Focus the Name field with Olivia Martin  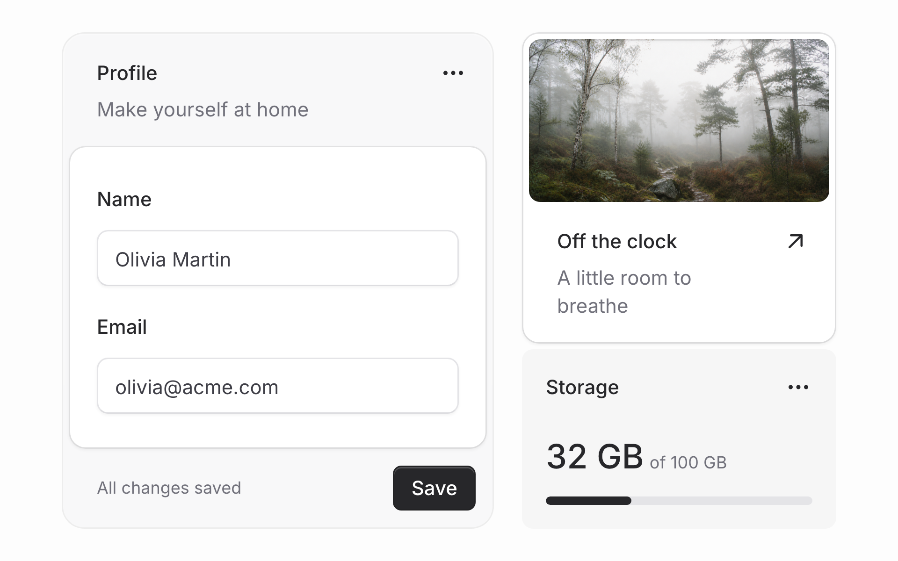(278, 258)
